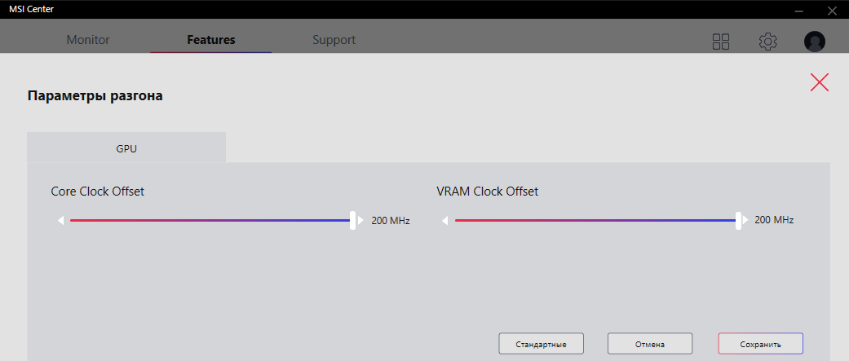Click the VRAM Clock Offset slider handle
The width and height of the screenshot is (849, 361).
[x=738, y=221]
